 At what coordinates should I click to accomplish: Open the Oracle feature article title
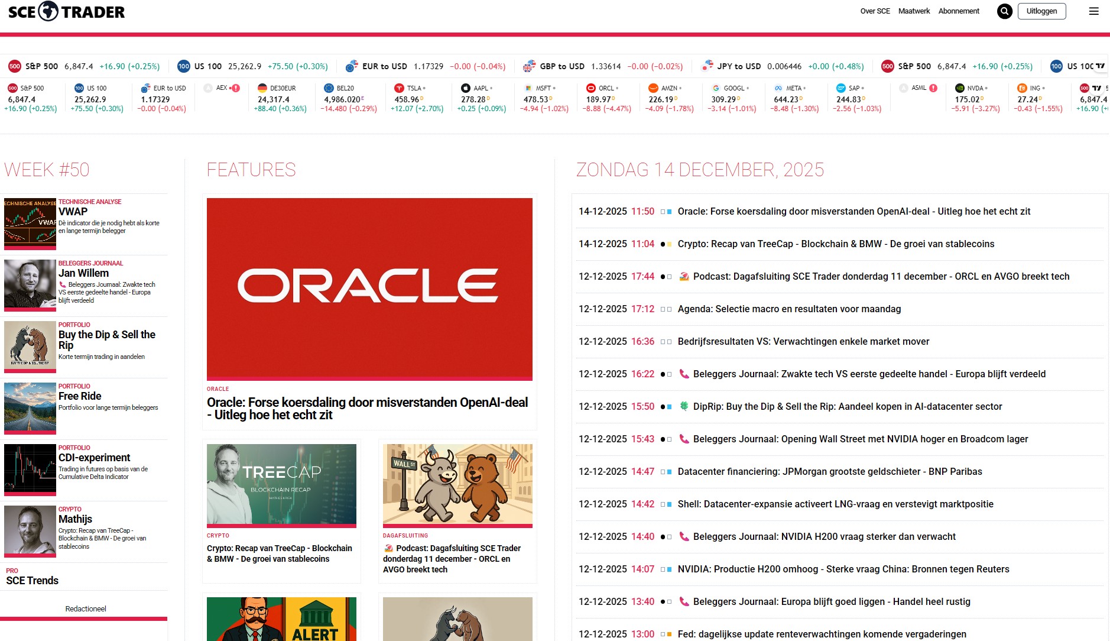tap(367, 409)
